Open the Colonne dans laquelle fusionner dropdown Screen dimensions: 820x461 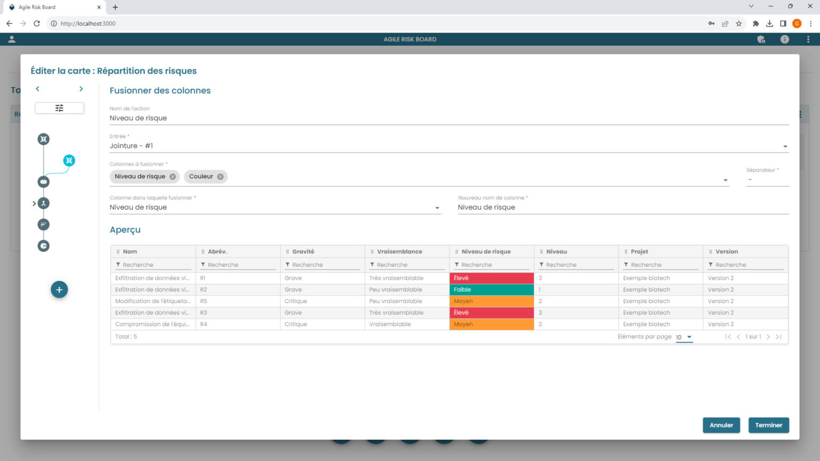438,208
